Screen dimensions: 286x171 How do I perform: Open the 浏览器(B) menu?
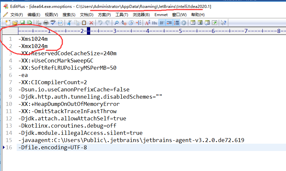point(141,14)
